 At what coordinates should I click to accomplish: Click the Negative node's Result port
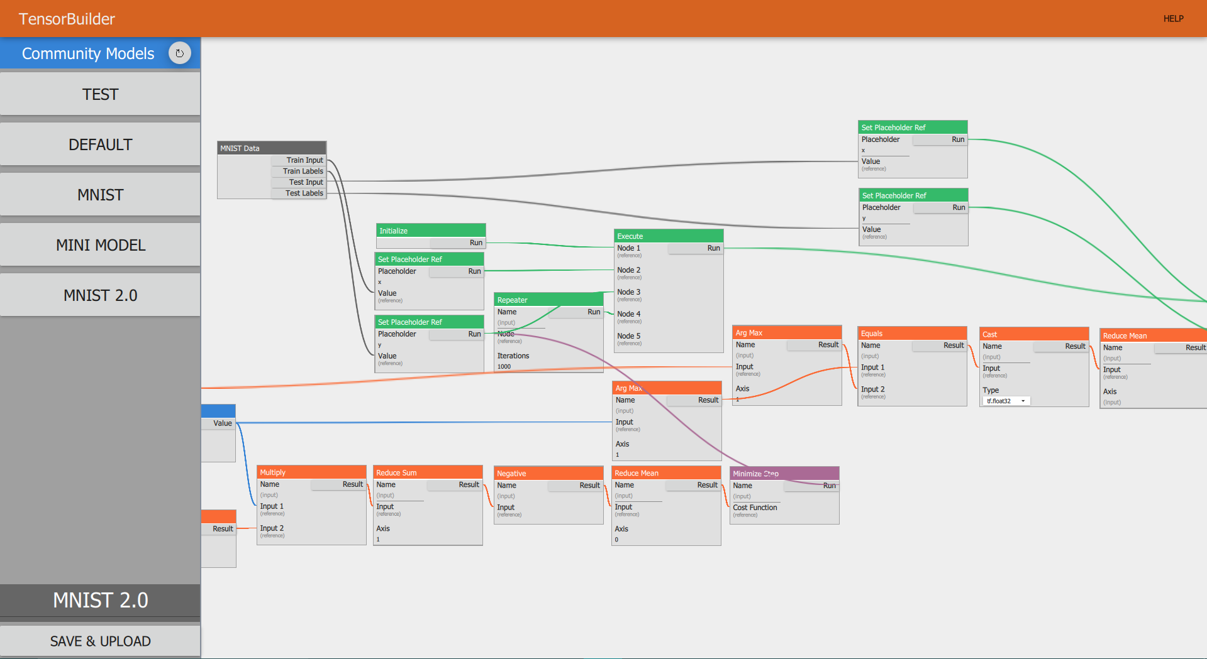[x=575, y=485]
